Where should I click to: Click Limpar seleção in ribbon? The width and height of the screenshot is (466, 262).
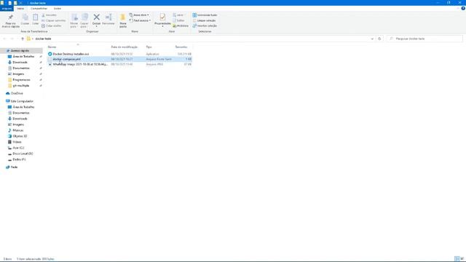[204, 20]
